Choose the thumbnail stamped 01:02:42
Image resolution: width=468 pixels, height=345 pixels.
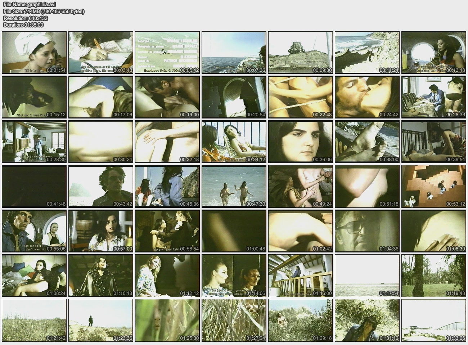(301, 231)
